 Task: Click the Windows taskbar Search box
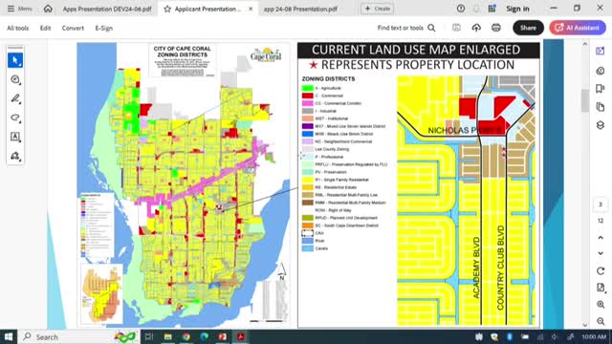(x=78, y=336)
